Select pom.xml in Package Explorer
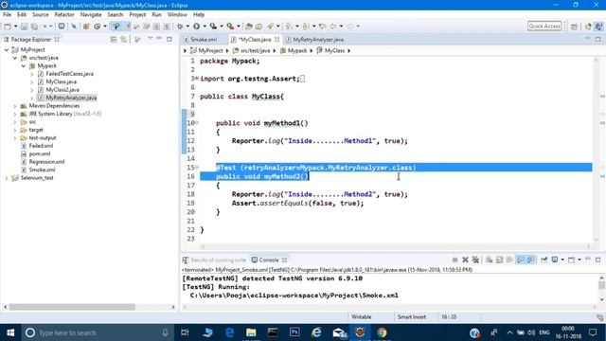This screenshot has width=606, height=341. [x=39, y=153]
